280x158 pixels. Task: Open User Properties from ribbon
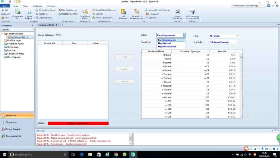tap(44, 18)
